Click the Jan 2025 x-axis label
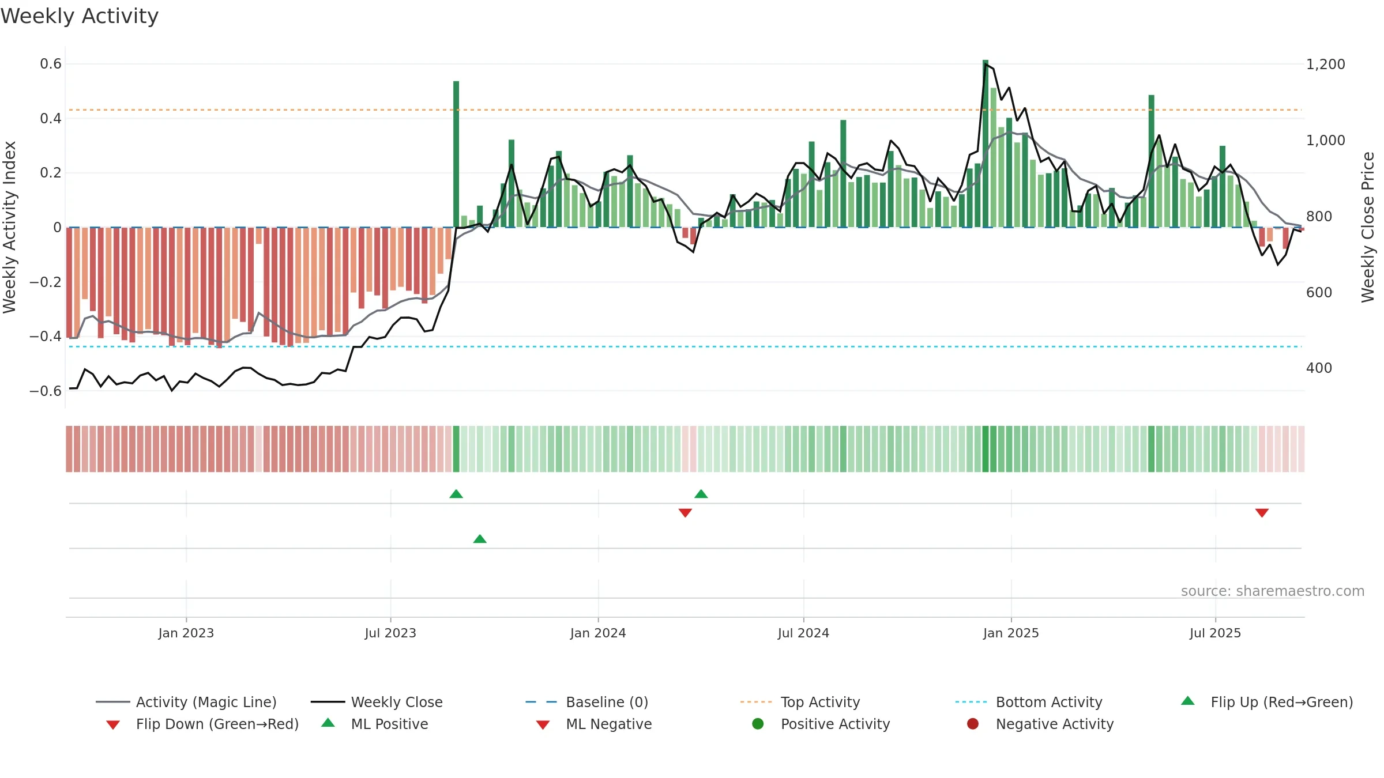This screenshot has height=778, width=1384. pyautogui.click(x=1011, y=633)
